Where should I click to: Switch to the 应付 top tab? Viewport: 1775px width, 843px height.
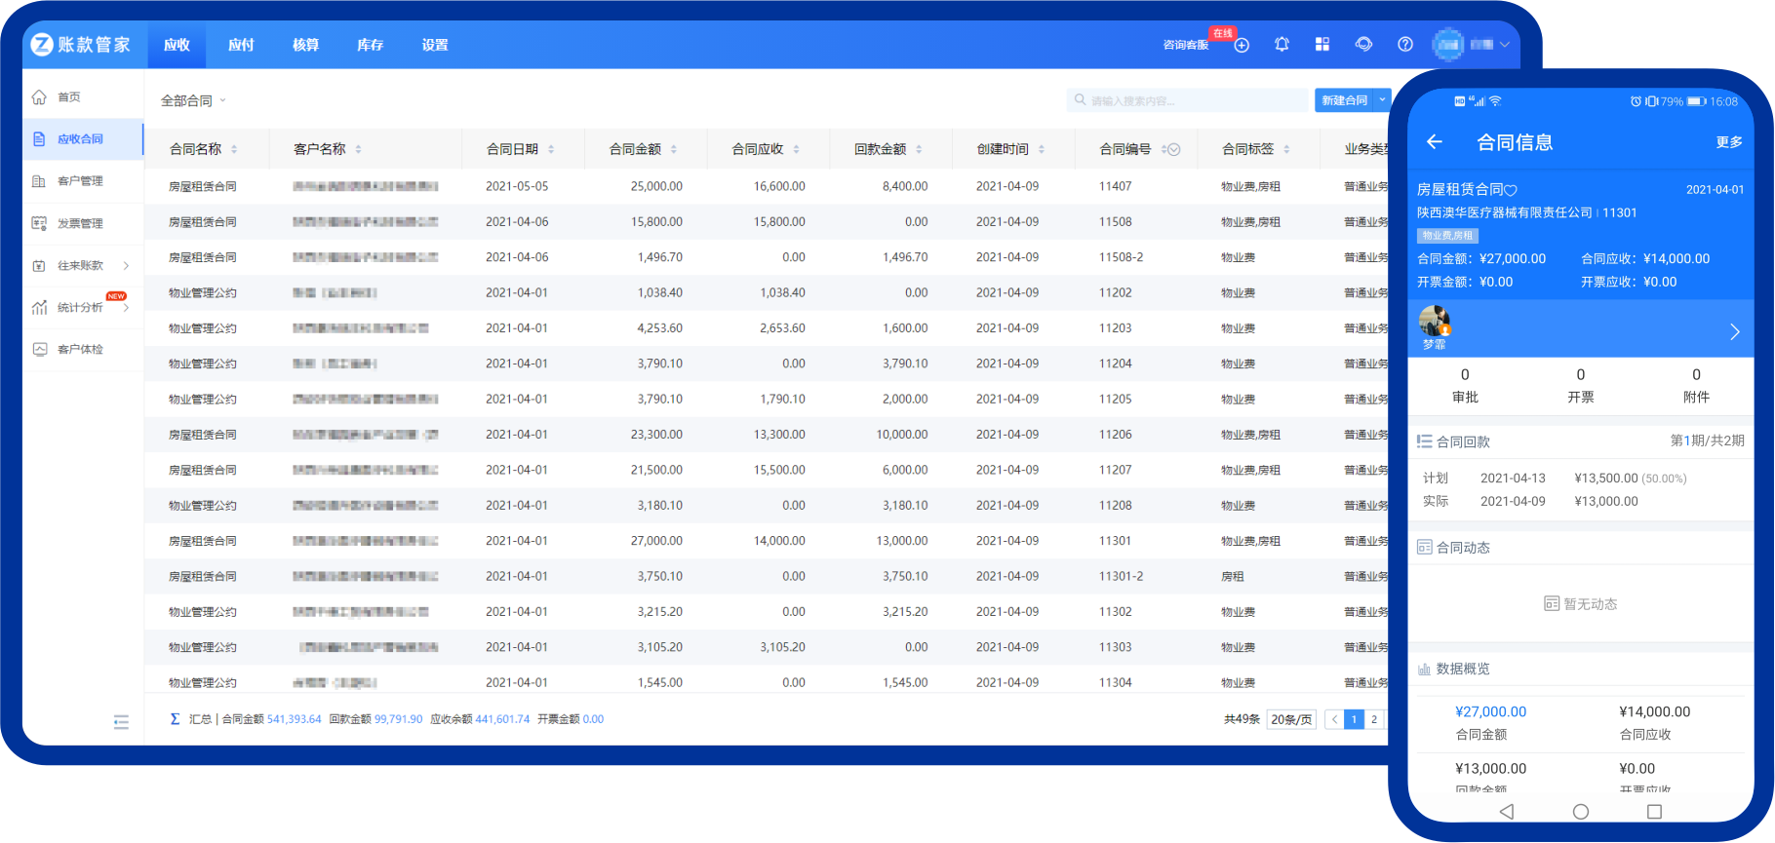pyautogui.click(x=241, y=45)
